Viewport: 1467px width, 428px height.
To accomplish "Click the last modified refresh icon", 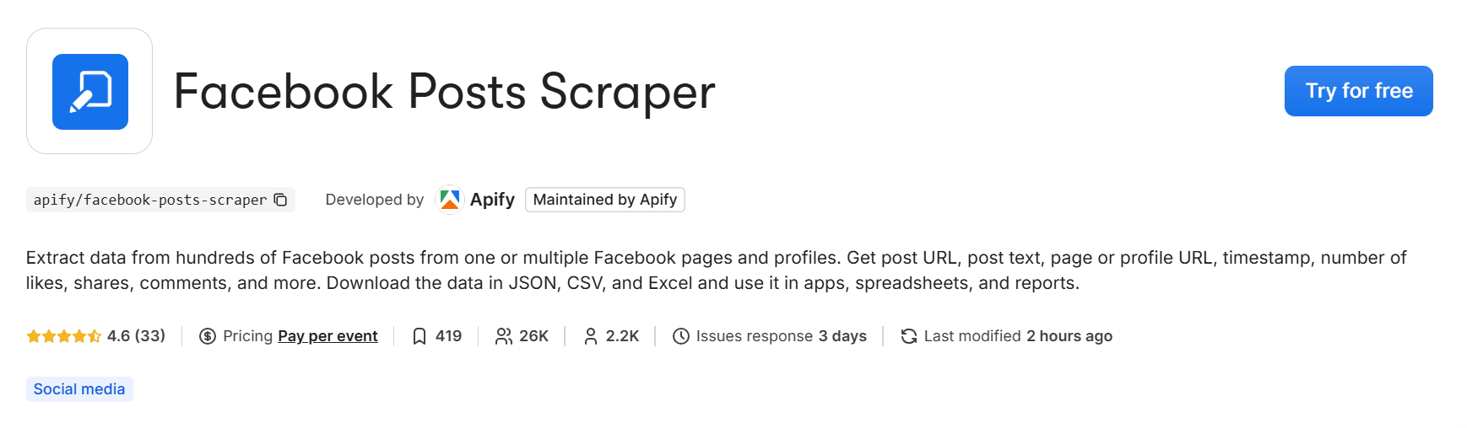I will pos(909,336).
